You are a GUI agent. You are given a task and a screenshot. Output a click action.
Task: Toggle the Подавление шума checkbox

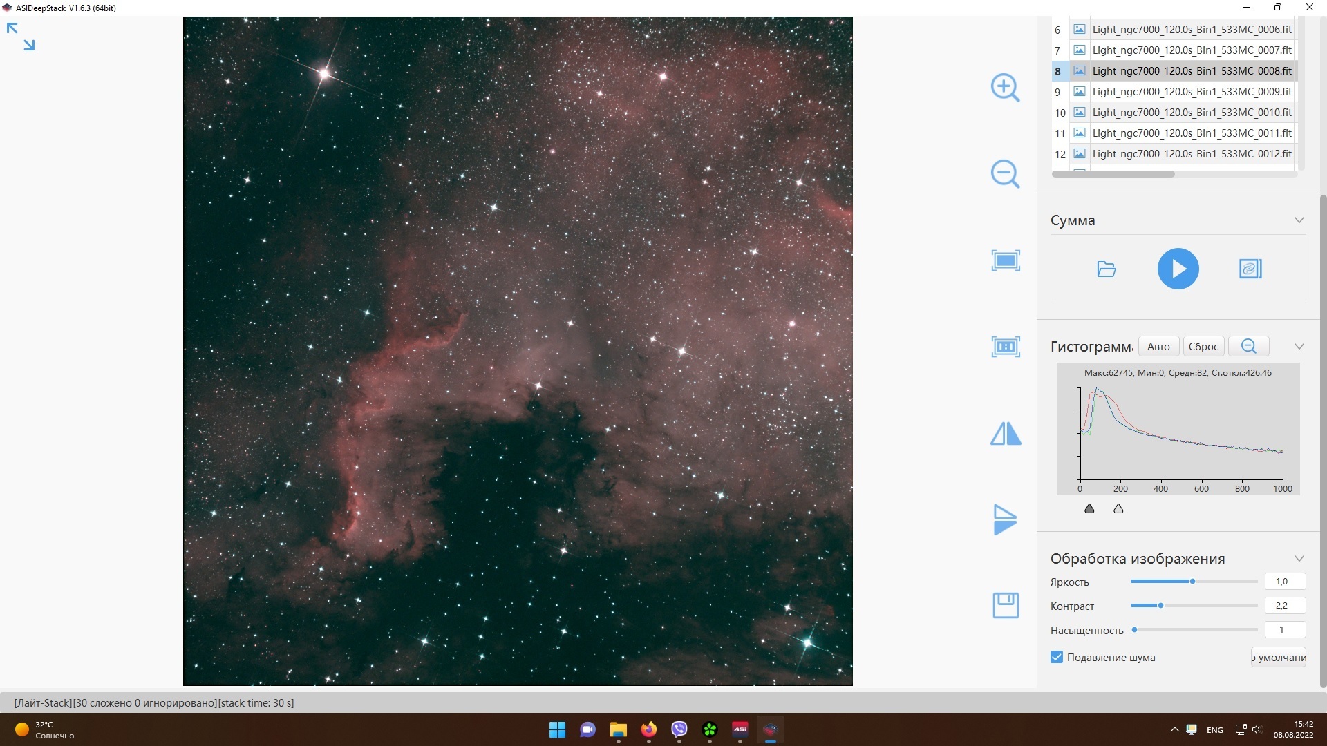[x=1057, y=657]
